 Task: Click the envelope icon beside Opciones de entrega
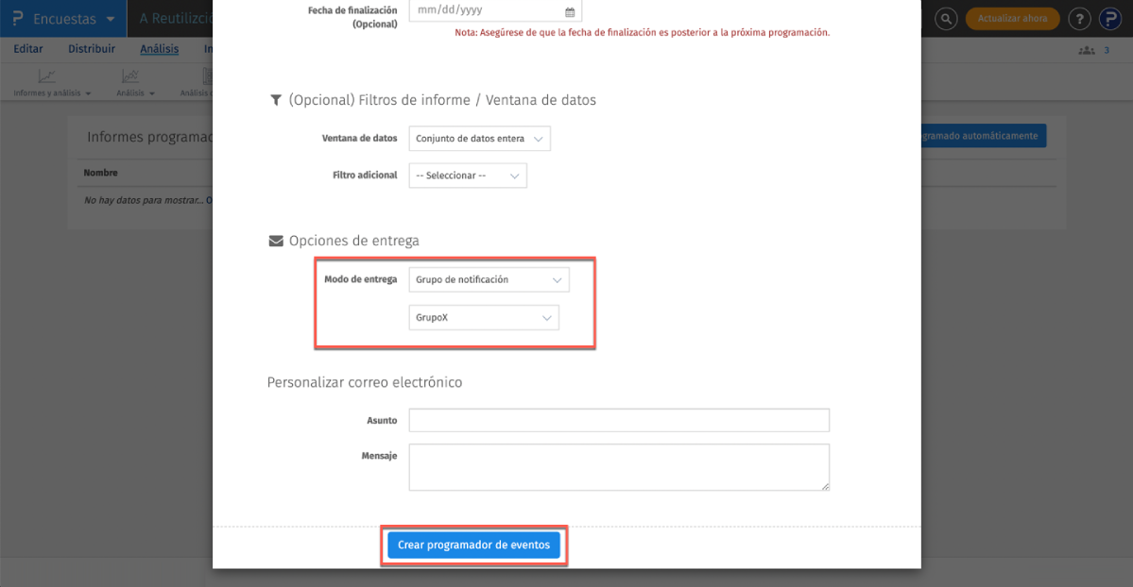pyautogui.click(x=275, y=240)
